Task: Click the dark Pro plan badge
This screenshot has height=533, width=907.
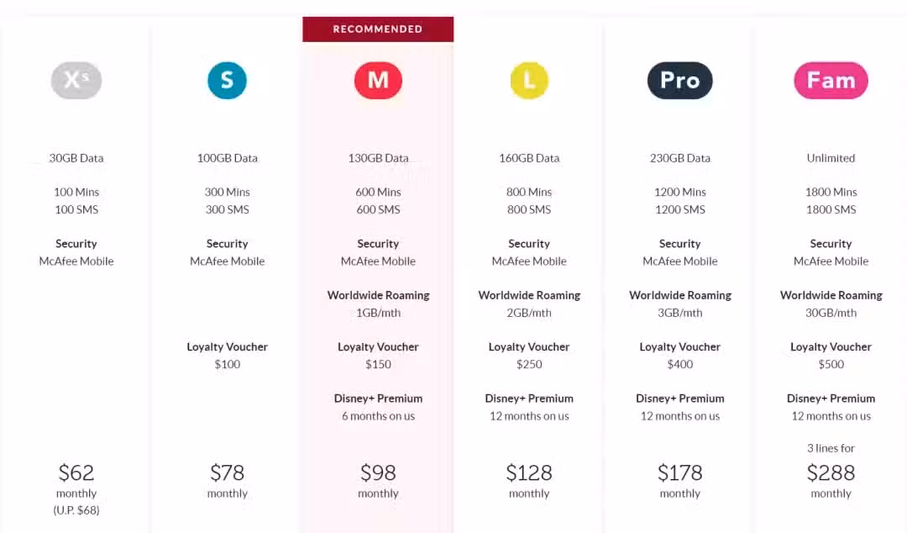Action: tap(679, 80)
